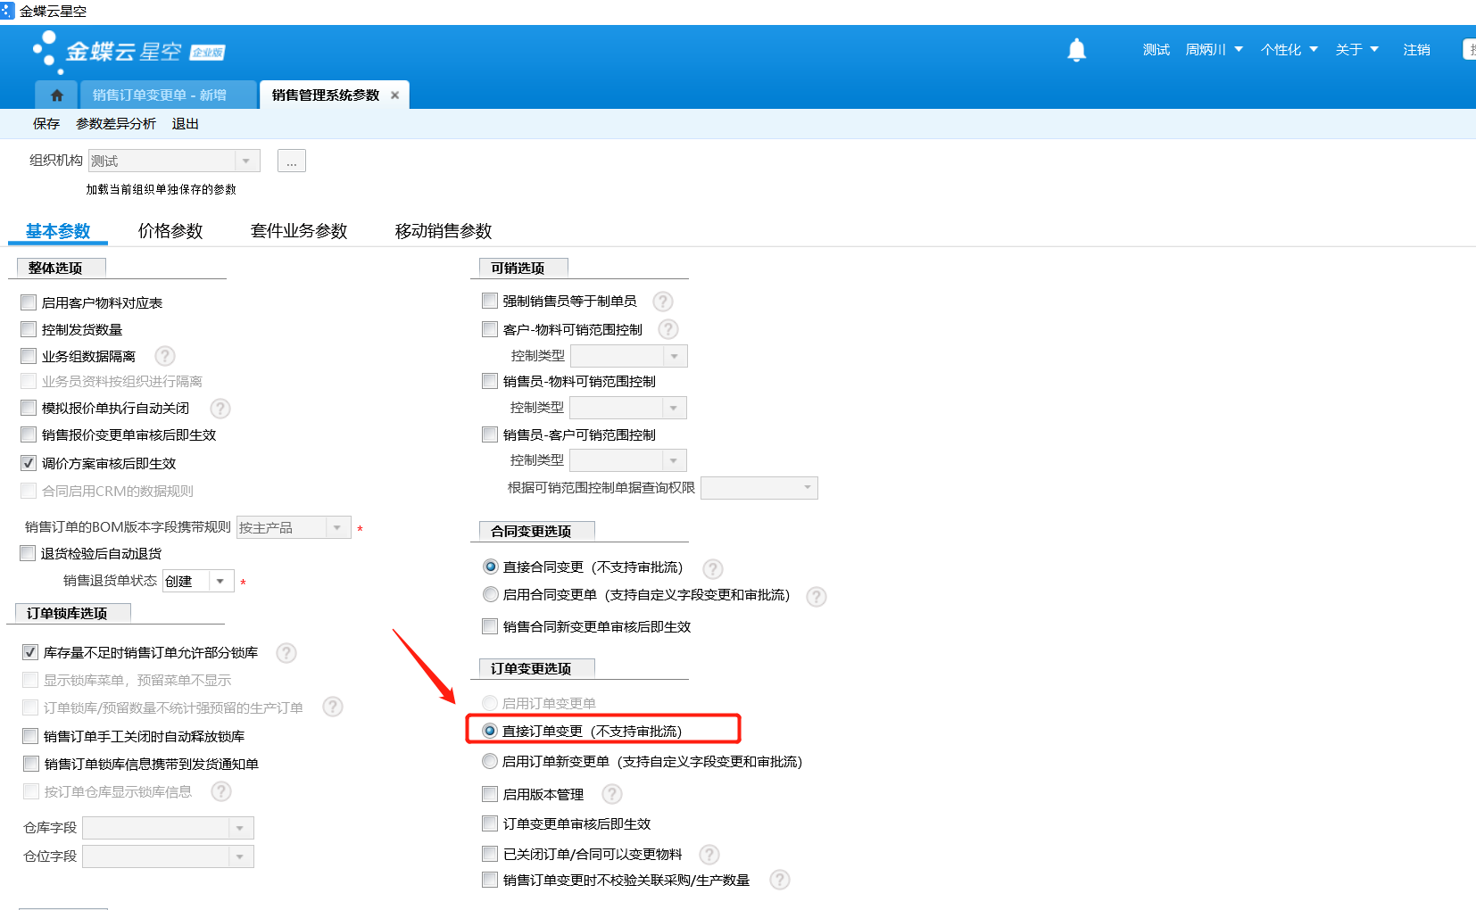Open 参数差异分析
The image size is (1476, 910).
(116, 124)
